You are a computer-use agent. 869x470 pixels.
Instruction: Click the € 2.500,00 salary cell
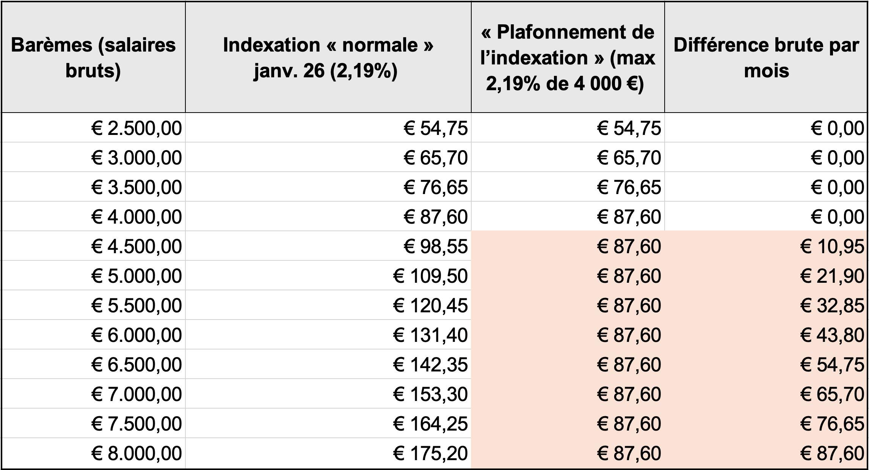(136, 128)
